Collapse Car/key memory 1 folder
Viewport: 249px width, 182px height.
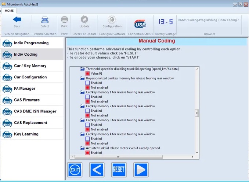(x=82, y=92)
